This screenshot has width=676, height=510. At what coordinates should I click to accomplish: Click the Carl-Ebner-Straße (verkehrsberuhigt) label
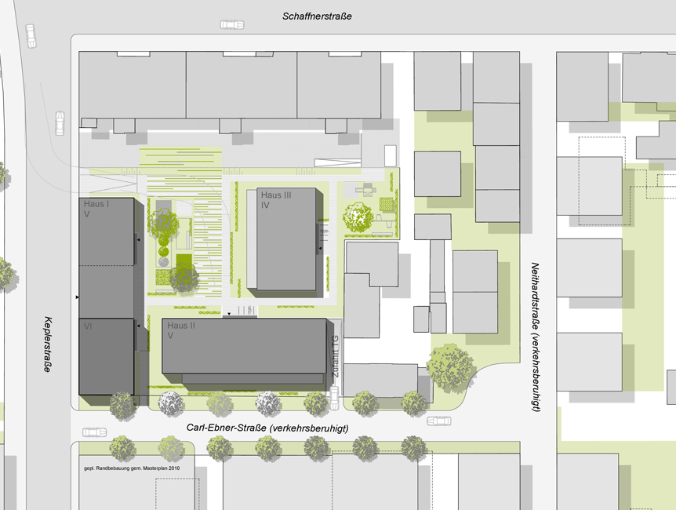click(x=267, y=428)
